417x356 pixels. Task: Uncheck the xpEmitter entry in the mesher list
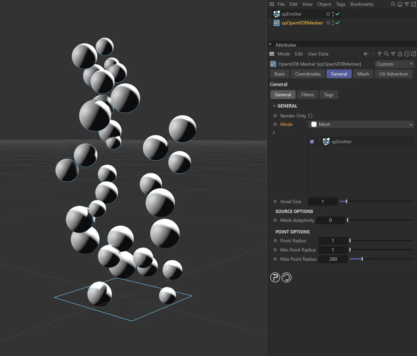312,142
